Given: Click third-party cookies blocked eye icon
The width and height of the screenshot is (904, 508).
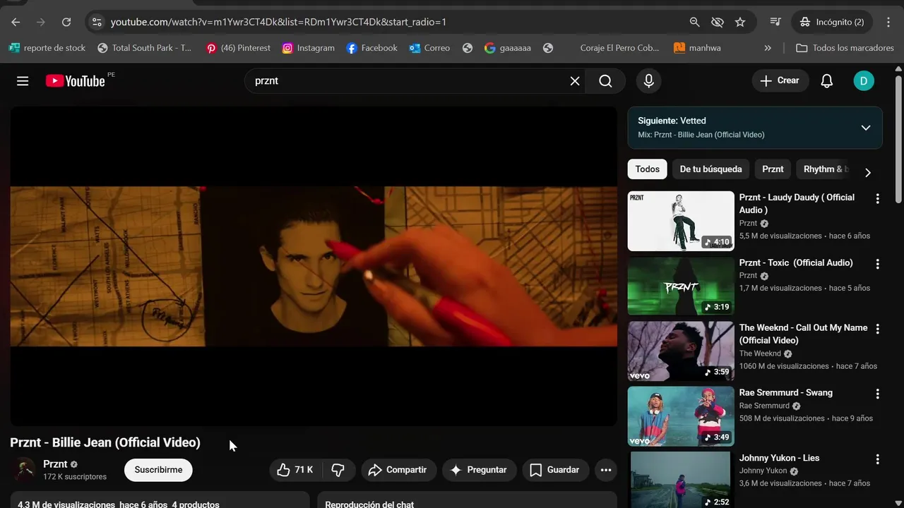Looking at the screenshot, I should pyautogui.click(x=718, y=22).
